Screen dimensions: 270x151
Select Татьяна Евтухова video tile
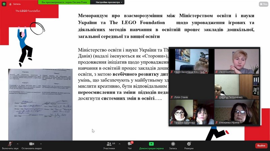(x=192, y=112)
